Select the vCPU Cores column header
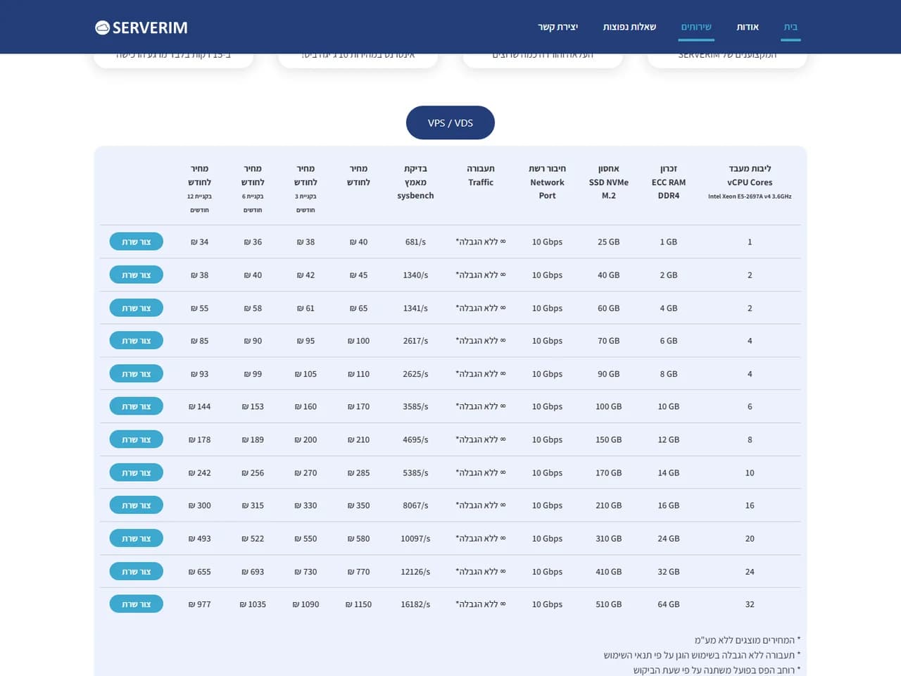Screen dimensions: 901x676 coord(750,182)
